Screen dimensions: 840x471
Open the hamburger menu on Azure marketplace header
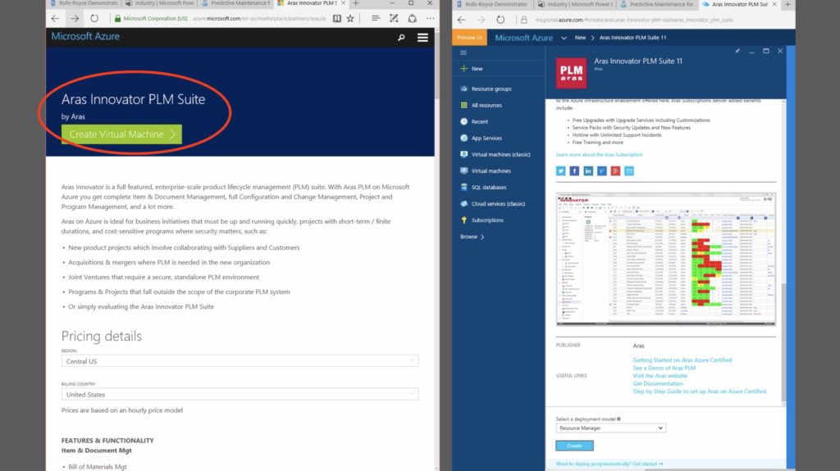point(422,38)
